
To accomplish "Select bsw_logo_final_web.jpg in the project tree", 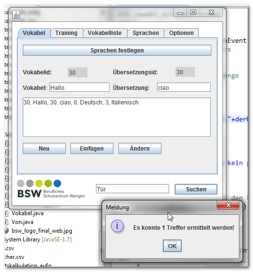I will coord(42,231).
